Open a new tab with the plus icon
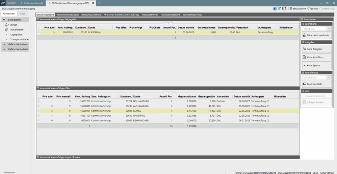337x174 pixels. coord(99,3)
